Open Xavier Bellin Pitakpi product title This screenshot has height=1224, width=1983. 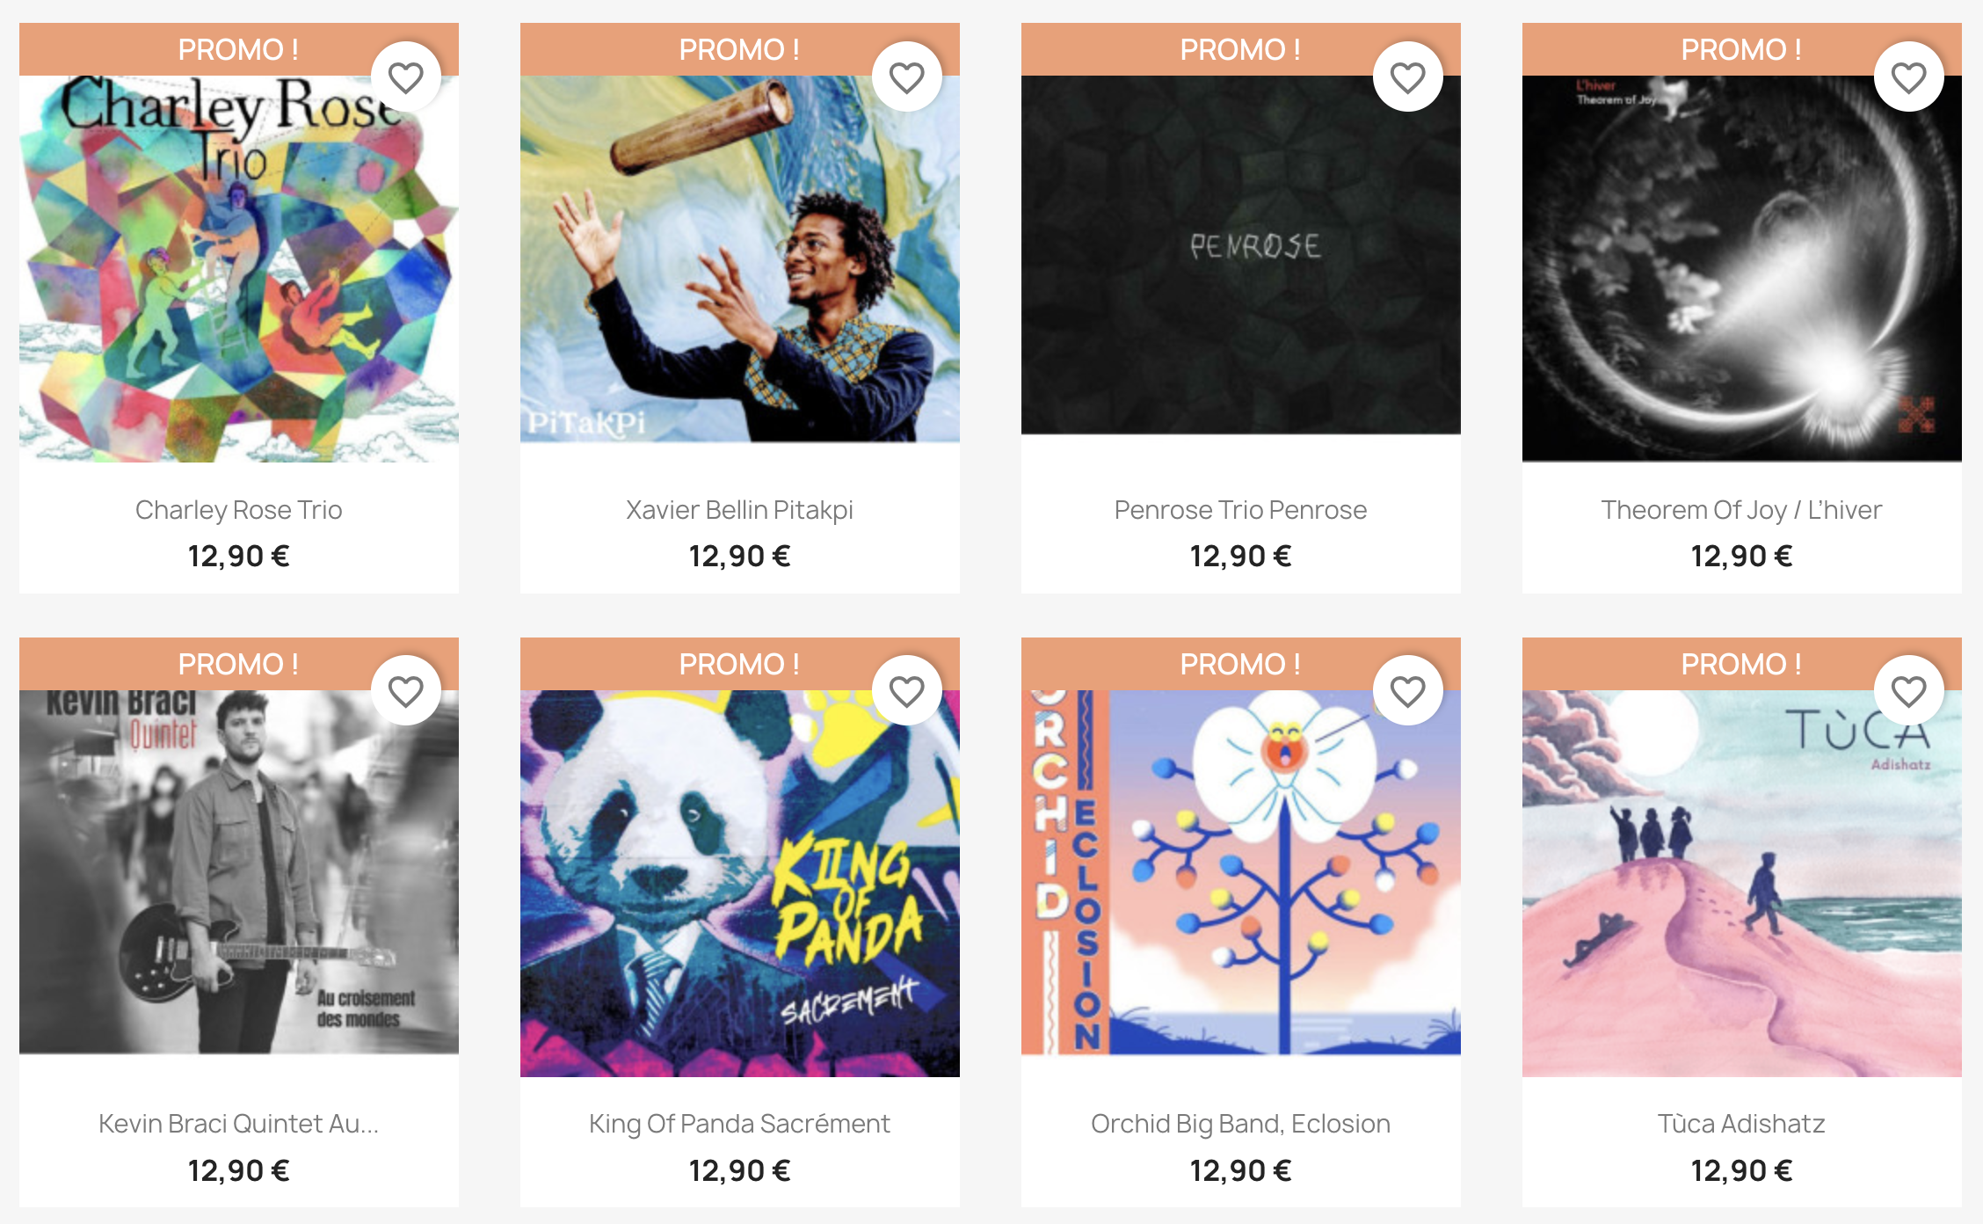(x=740, y=510)
